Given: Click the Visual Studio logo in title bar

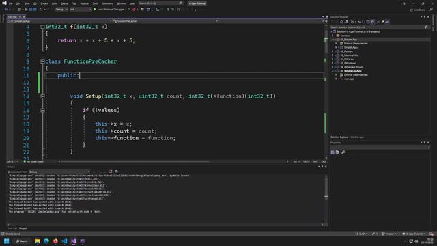Looking at the screenshot, I should pyautogui.click(x=4, y=3).
